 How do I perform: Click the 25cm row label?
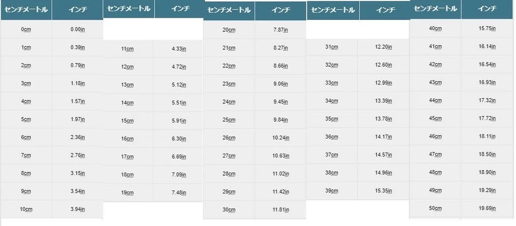click(x=228, y=120)
